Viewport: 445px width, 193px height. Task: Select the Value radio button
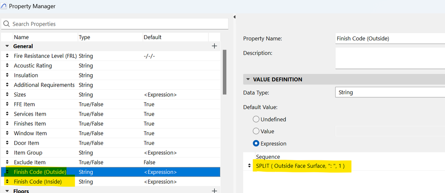pyautogui.click(x=256, y=131)
